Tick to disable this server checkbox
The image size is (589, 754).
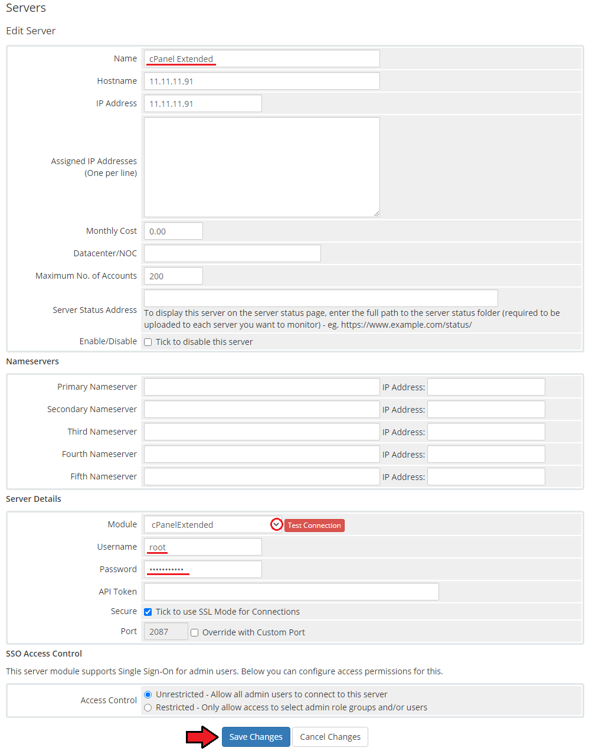148,342
